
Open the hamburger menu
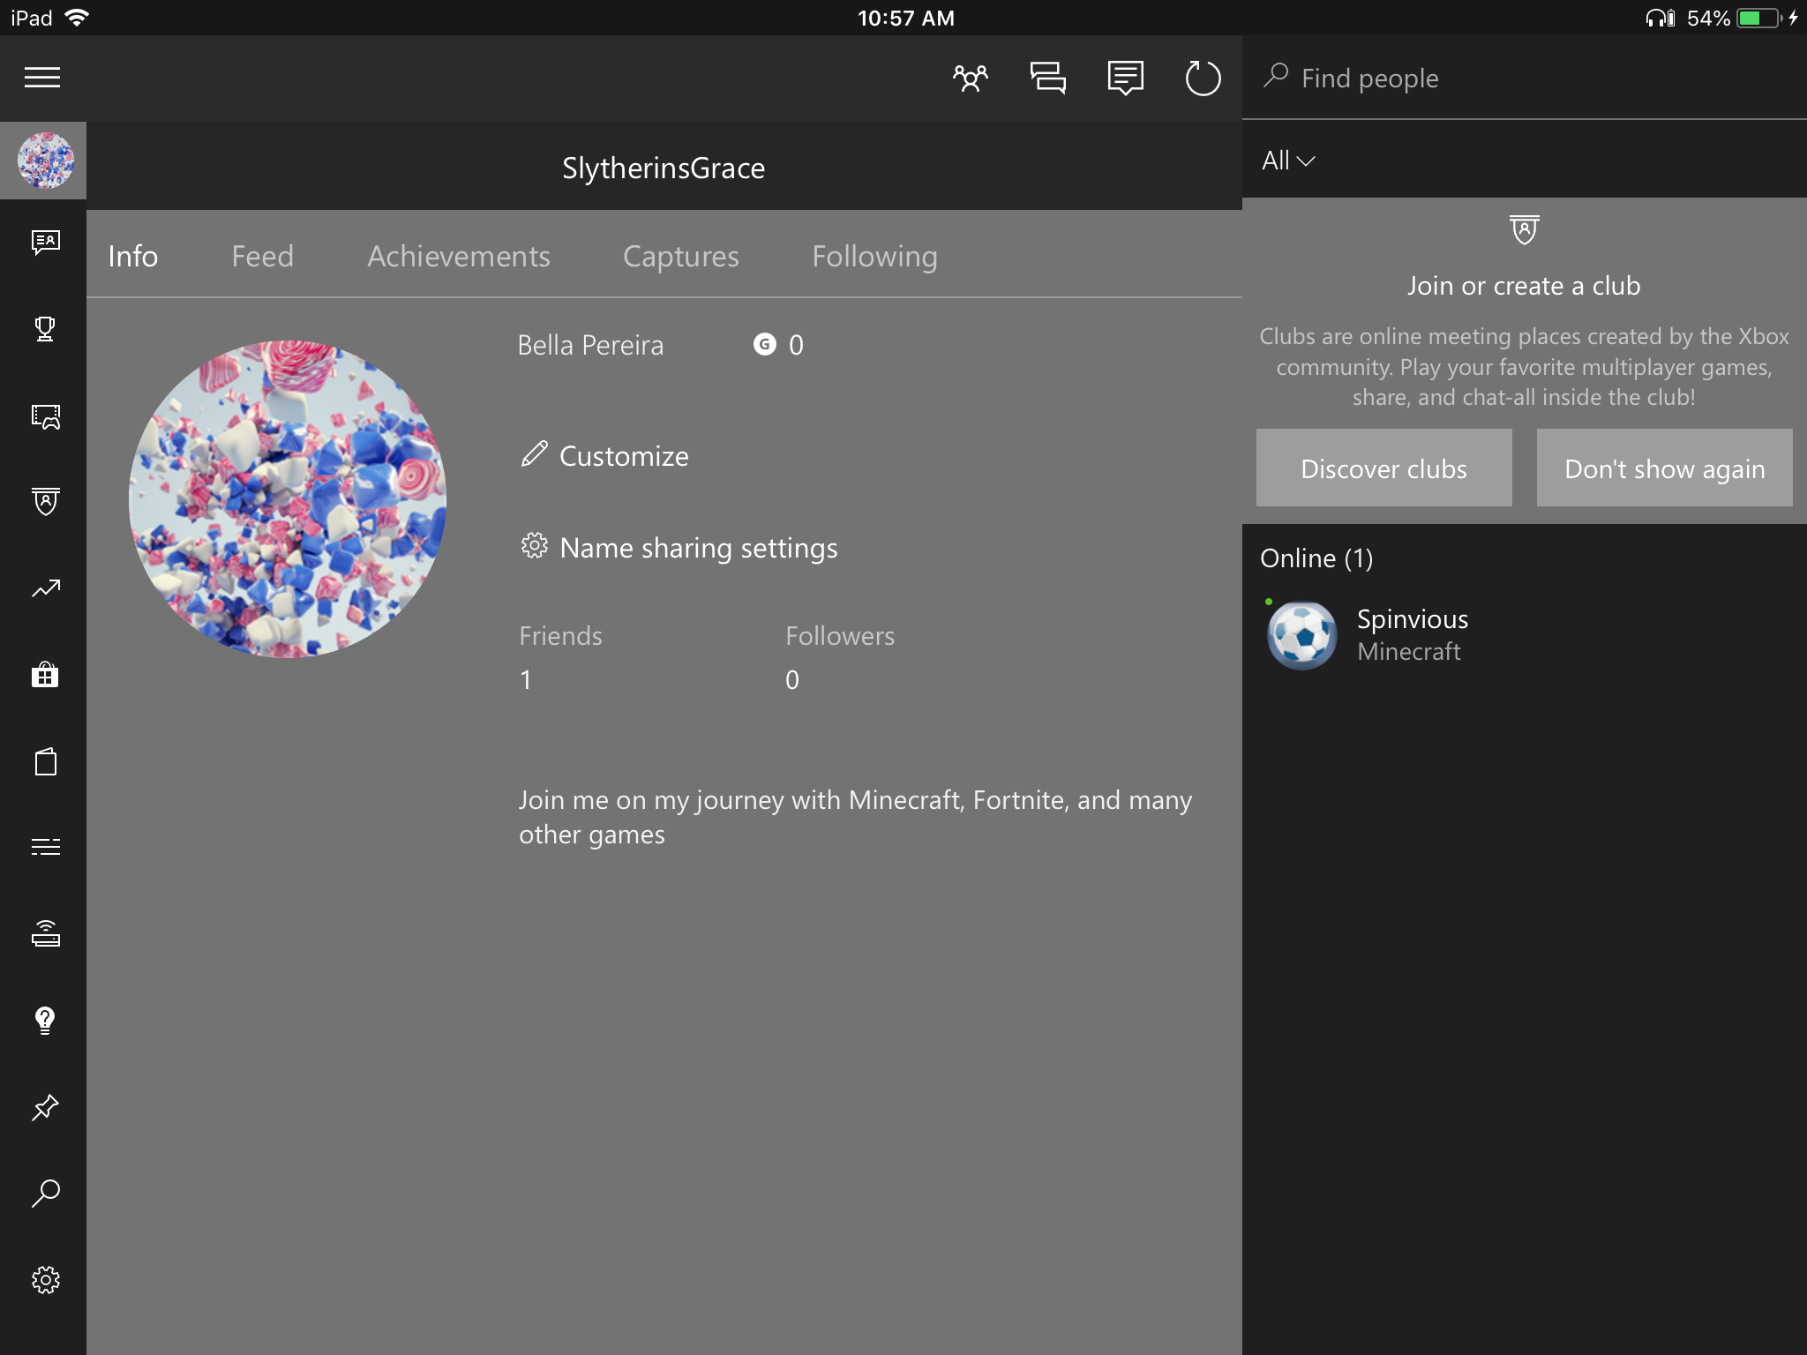42,78
